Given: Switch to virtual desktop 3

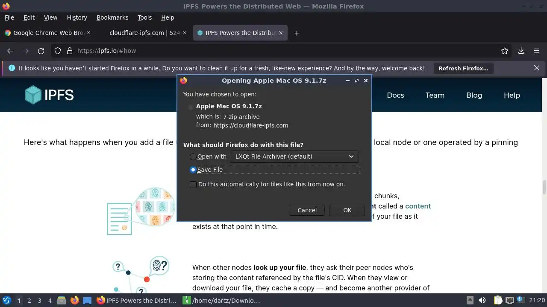Looking at the screenshot, I should 39,301.
